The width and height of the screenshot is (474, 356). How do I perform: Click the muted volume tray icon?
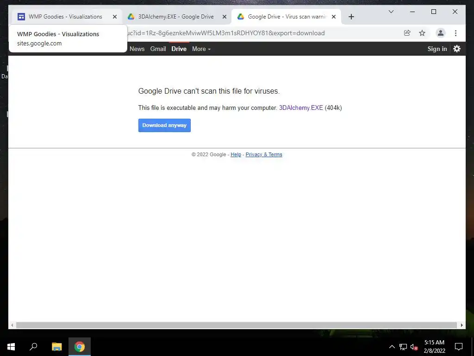414,347
